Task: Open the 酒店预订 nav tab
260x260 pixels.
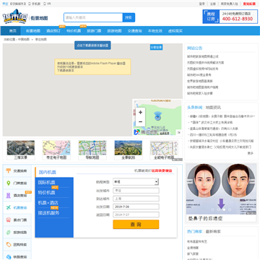Action: click(53, 31)
